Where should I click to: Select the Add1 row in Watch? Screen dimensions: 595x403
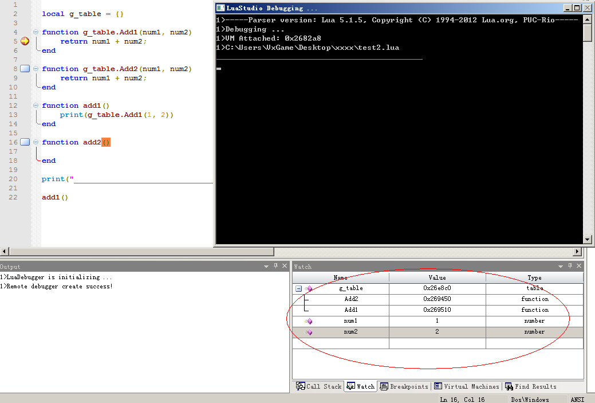click(438, 310)
